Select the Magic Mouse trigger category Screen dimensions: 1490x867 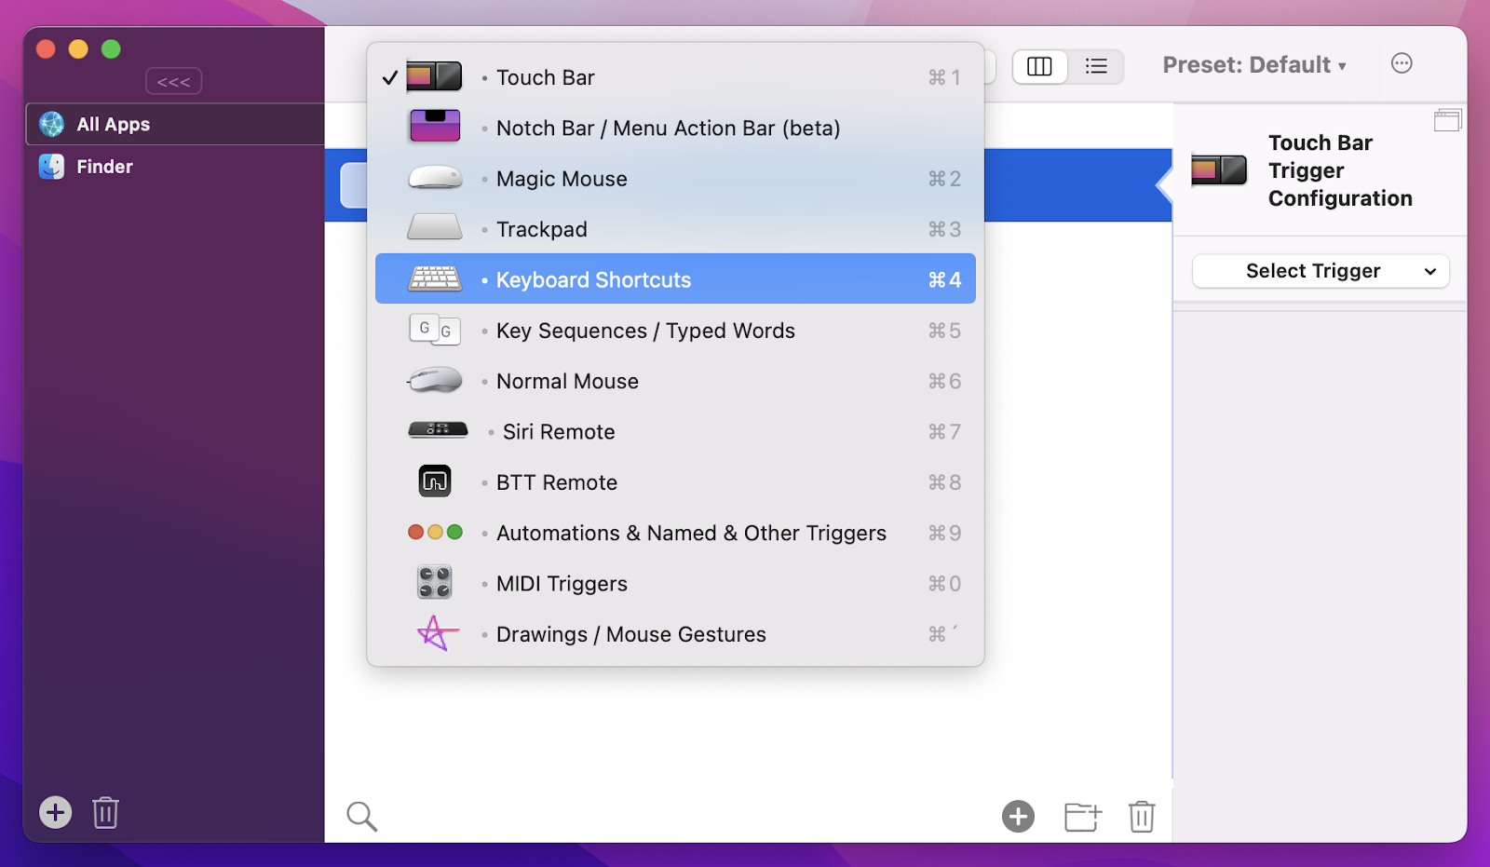pyautogui.click(x=561, y=178)
